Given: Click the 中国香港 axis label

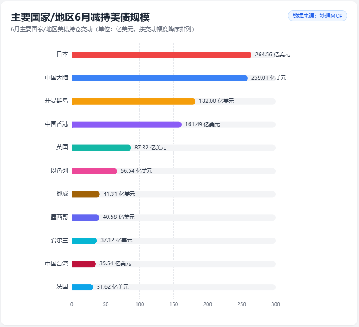Looking at the screenshot, I should click(56, 124).
